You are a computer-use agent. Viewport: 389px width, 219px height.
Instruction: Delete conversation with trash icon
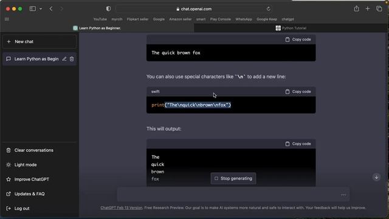click(x=72, y=59)
